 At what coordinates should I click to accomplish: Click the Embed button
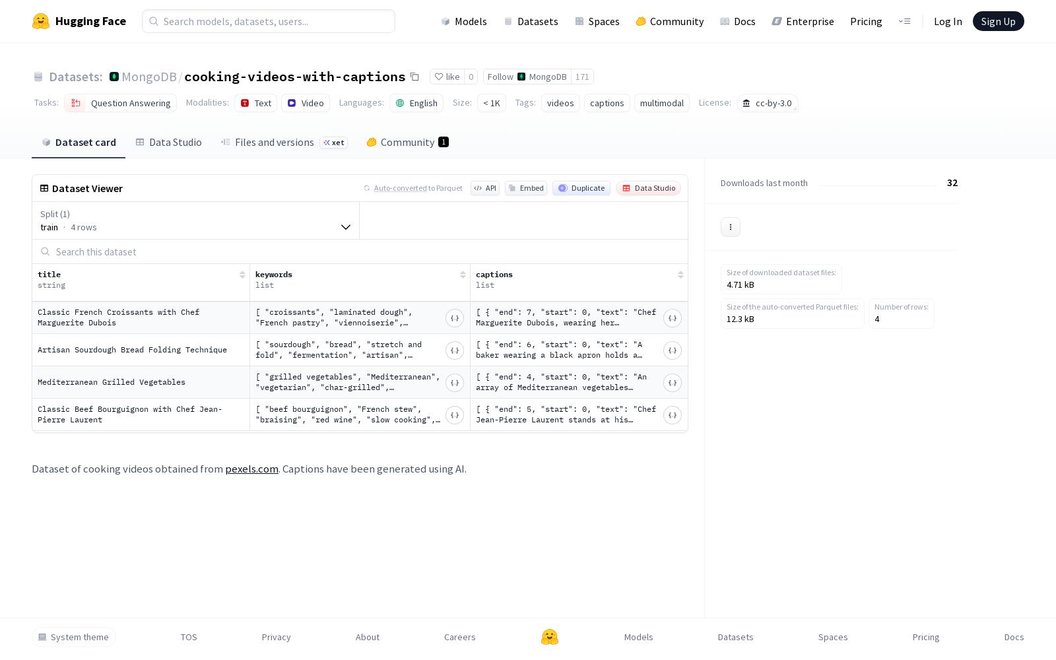coord(526,188)
